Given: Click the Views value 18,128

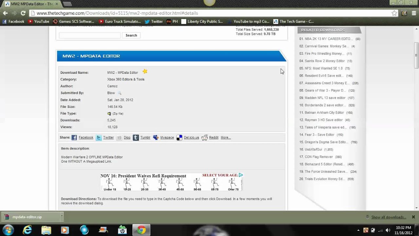Looking at the screenshot, I should click(x=112, y=127).
